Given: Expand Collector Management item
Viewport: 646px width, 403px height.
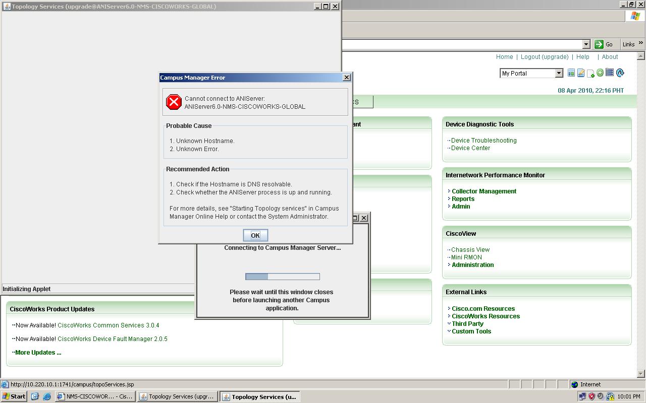Looking at the screenshot, I should 483,191.
